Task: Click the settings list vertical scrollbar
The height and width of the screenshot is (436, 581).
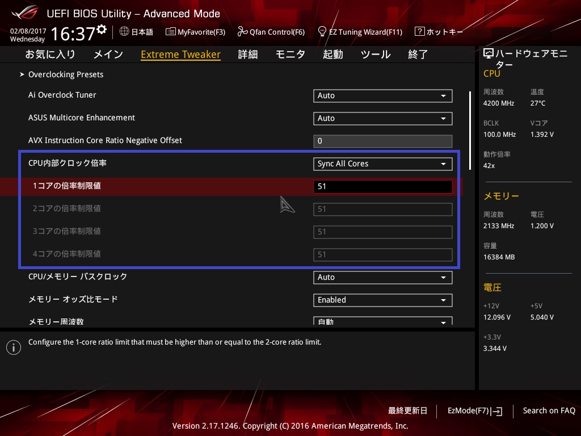Action: coord(470,131)
